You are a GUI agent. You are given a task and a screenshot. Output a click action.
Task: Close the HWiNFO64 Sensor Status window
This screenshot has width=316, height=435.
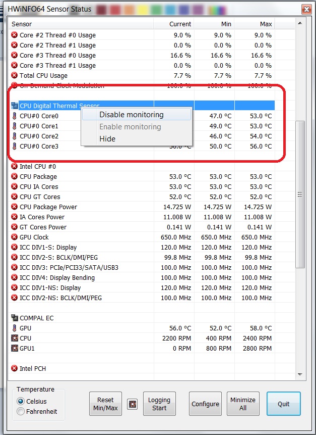pyautogui.click(x=306, y=10)
